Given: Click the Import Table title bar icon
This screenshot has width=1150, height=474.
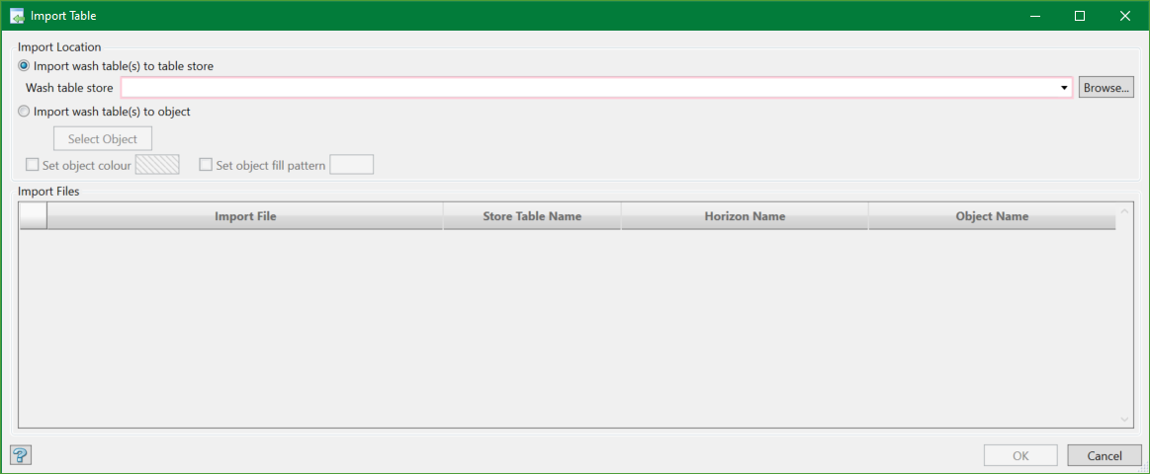Looking at the screenshot, I should [x=17, y=16].
